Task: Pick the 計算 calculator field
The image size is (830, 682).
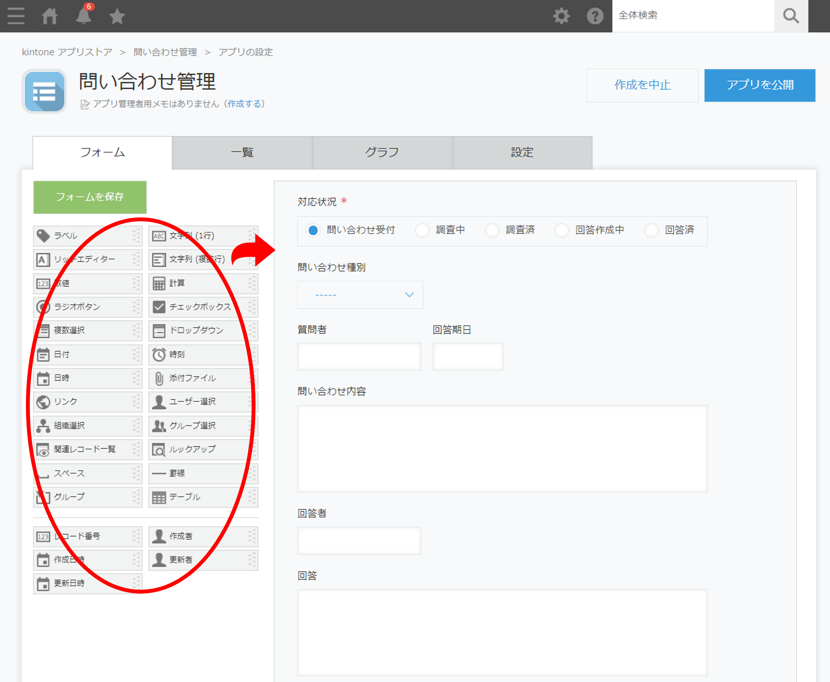Action: tap(203, 283)
